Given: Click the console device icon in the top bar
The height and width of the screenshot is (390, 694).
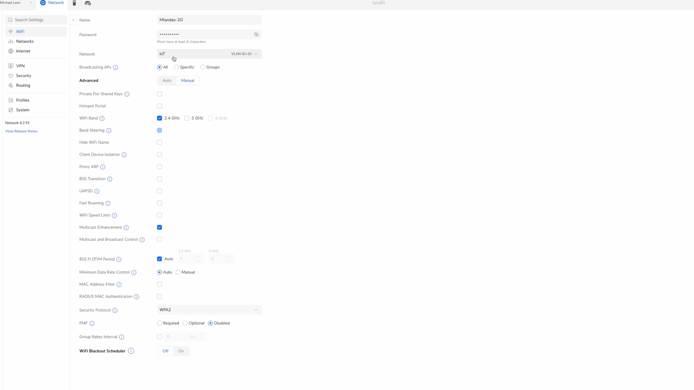Looking at the screenshot, I should pos(88,3).
